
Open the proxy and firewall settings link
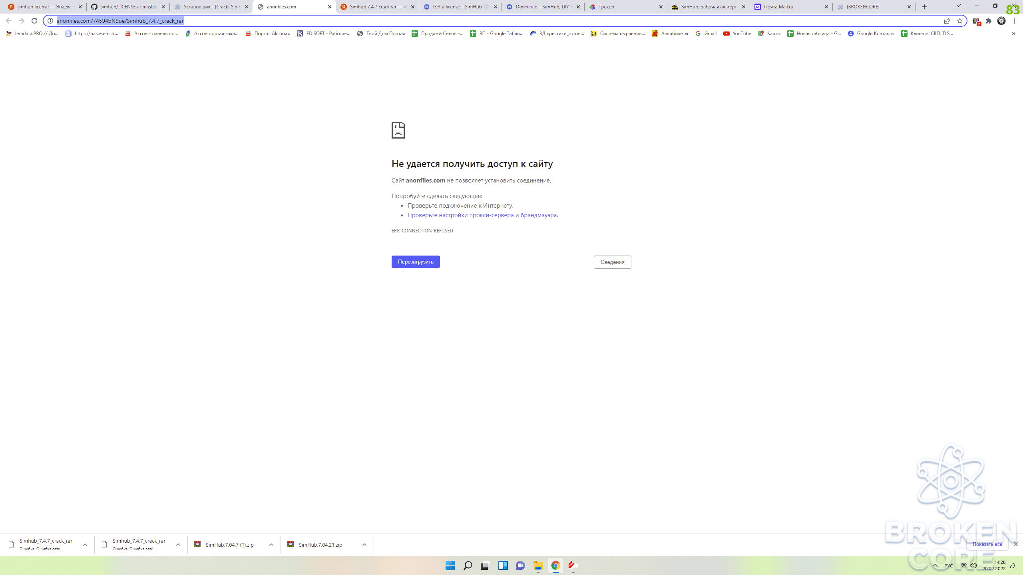point(482,215)
